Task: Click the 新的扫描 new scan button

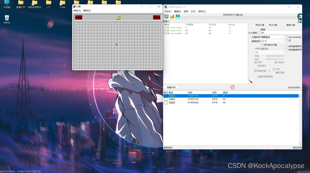Action: coord(259,25)
